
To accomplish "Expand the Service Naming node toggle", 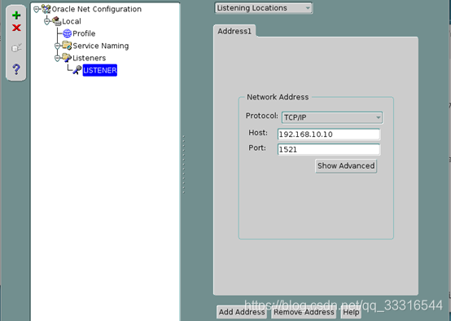I will [57, 46].
